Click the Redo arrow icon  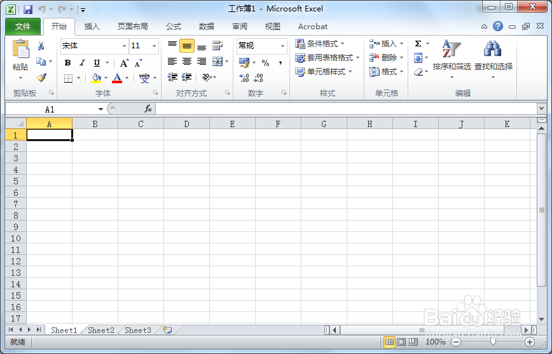point(62,10)
